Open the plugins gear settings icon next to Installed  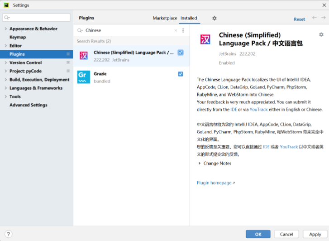pyautogui.click(x=214, y=18)
